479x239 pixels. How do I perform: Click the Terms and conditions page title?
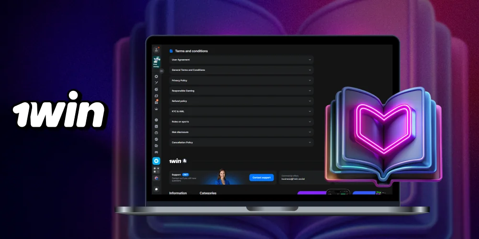click(191, 51)
